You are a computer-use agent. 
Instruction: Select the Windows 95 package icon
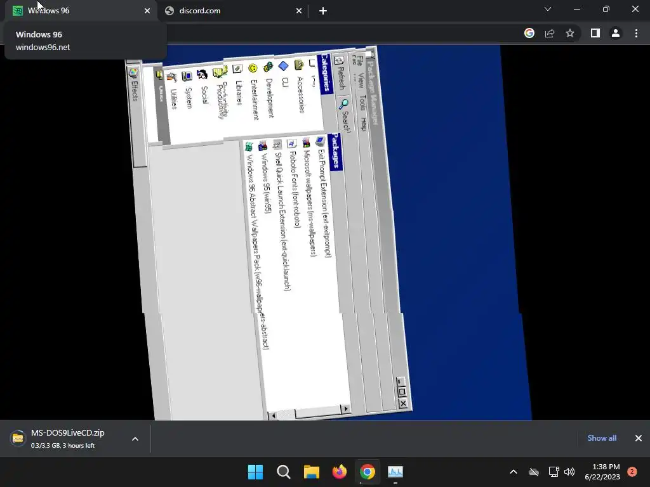[x=263, y=146]
